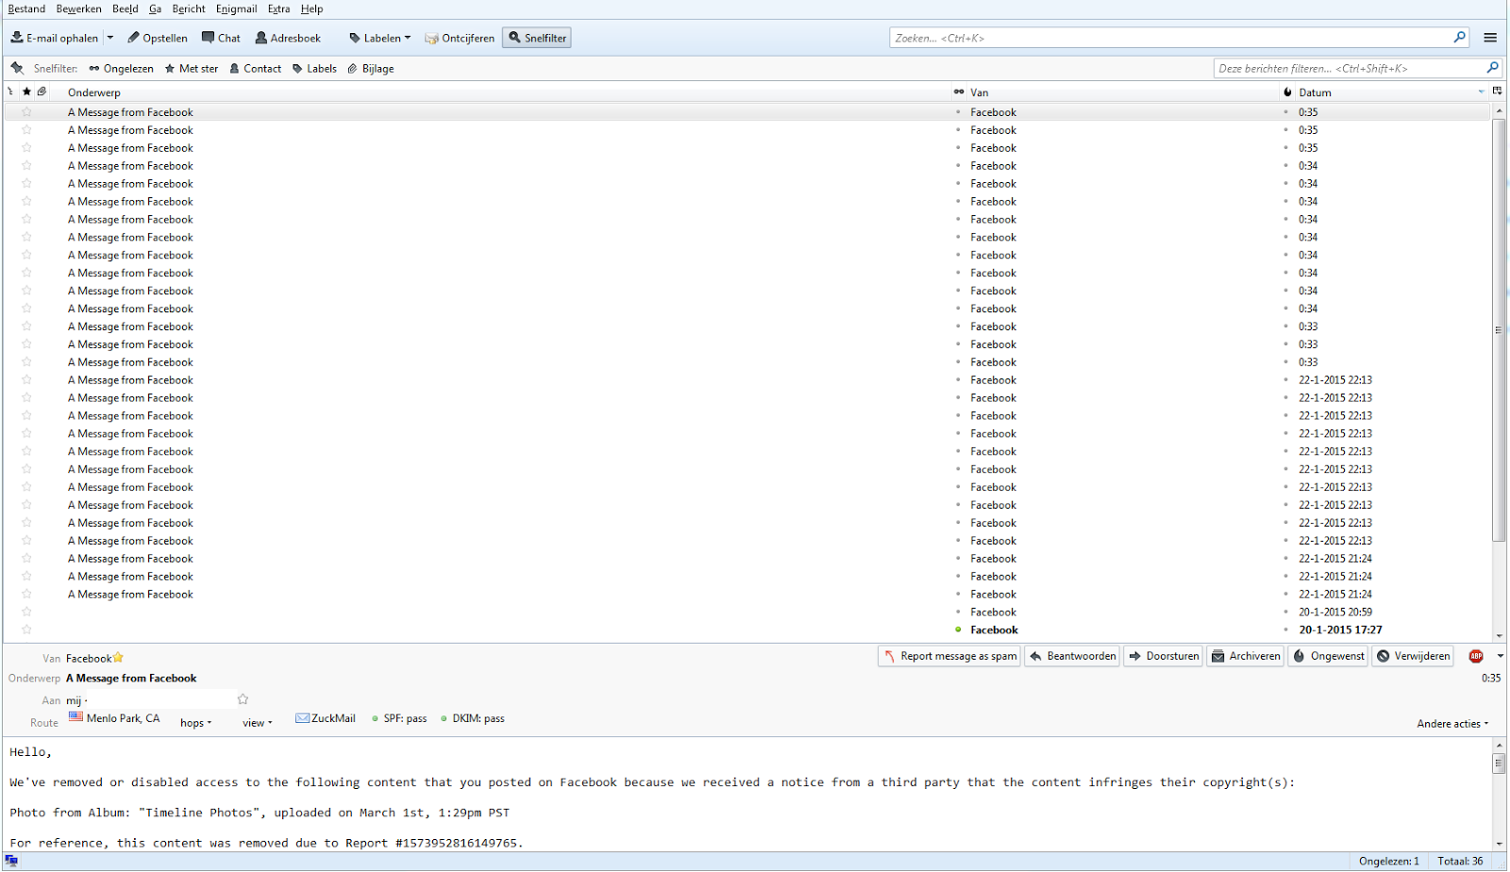
Task: Pin the quick filter settings
Action: (x=17, y=68)
